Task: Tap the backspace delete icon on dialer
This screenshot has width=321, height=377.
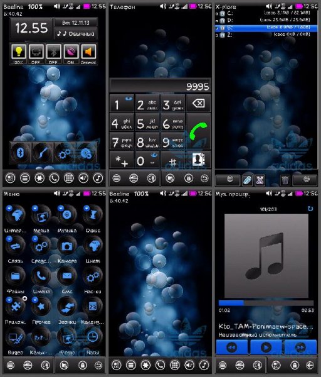Action: (x=199, y=104)
